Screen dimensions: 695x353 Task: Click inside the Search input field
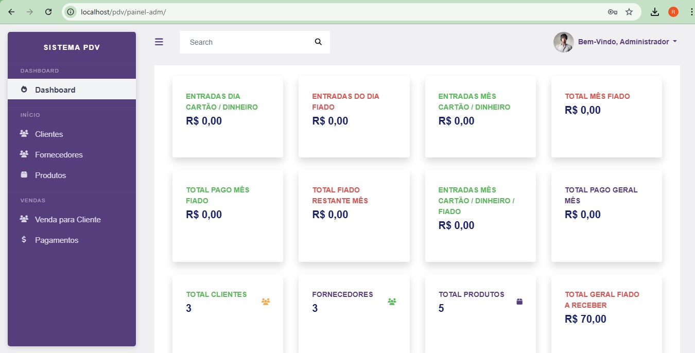pyautogui.click(x=242, y=42)
